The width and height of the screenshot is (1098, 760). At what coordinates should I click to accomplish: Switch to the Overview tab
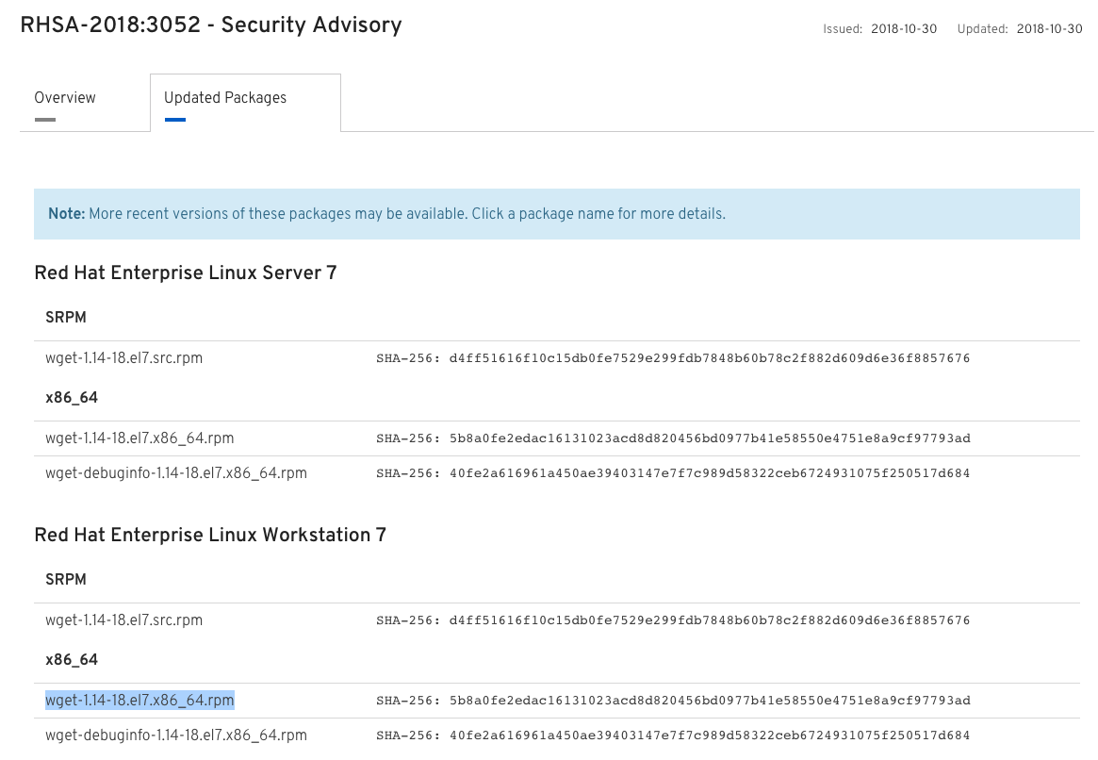pos(64,98)
